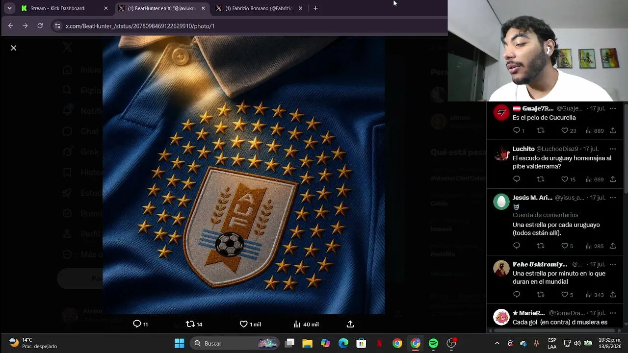The height and width of the screenshot is (353, 628).
Task: Visit Vehe Ushiromiy's profile picture
Action: coord(501,268)
